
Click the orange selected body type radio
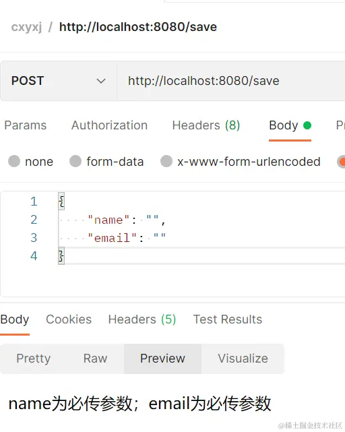(x=342, y=162)
